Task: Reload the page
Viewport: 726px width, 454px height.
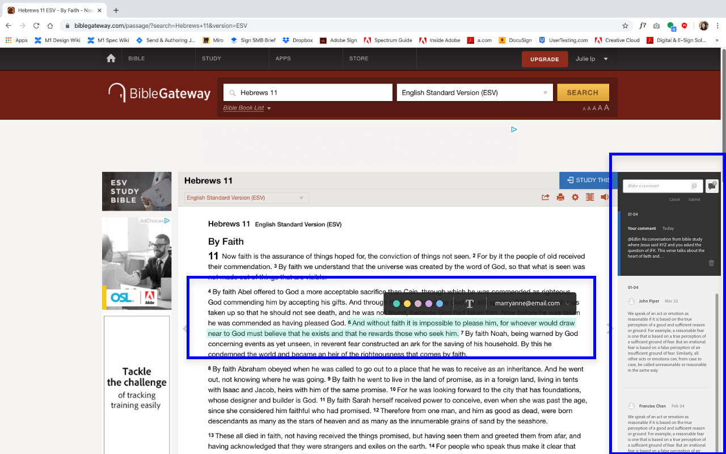Action: (36, 26)
